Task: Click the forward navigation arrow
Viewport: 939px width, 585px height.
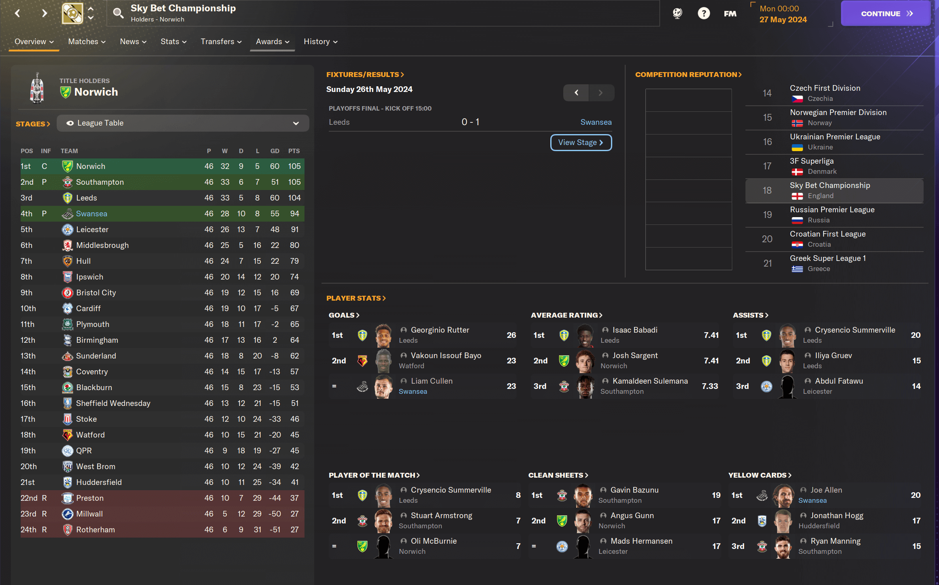Action: pos(44,13)
